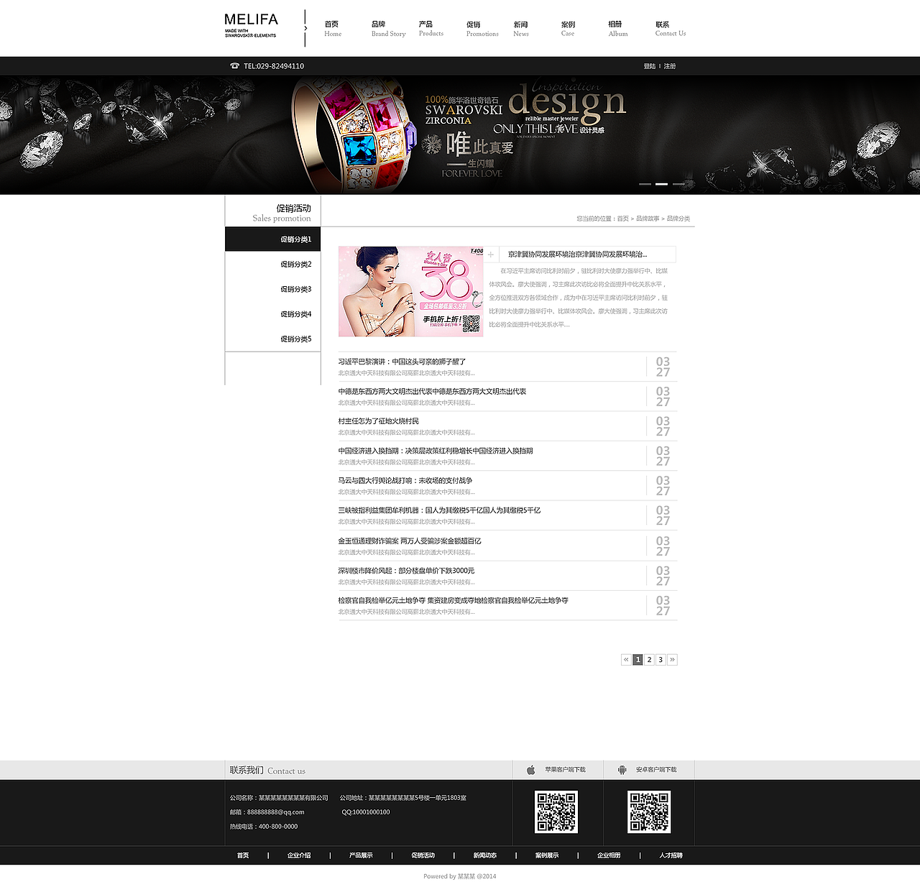Open article 村主任怒为了征地火烧村民

(379, 421)
